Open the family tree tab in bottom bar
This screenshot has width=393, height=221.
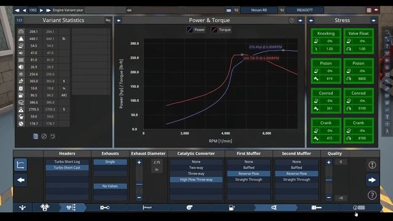click(x=23, y=207)
